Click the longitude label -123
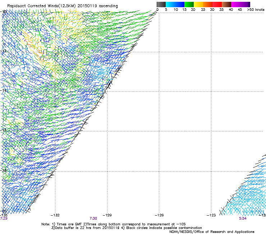This screenshot has width=266, height=234. [211, 215]
